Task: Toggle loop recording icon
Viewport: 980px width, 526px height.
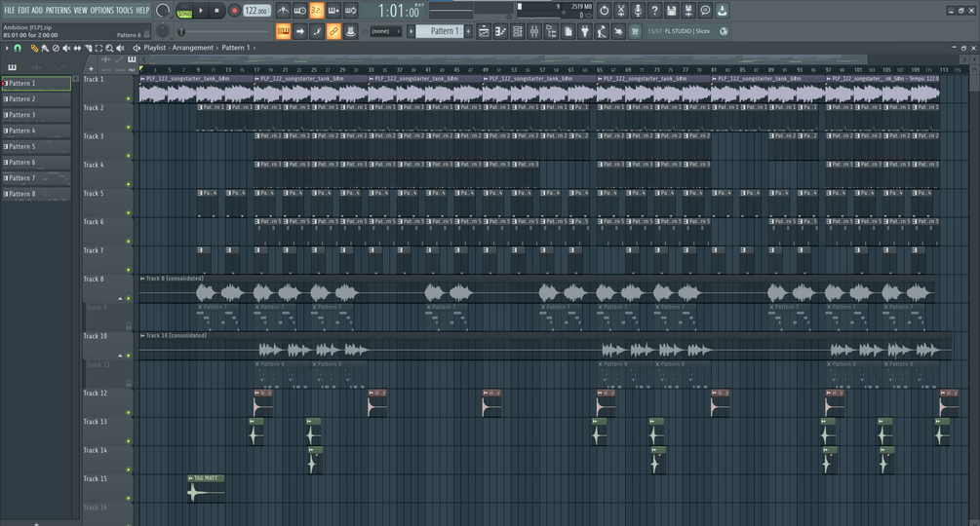Action: [x=351, y=11]
